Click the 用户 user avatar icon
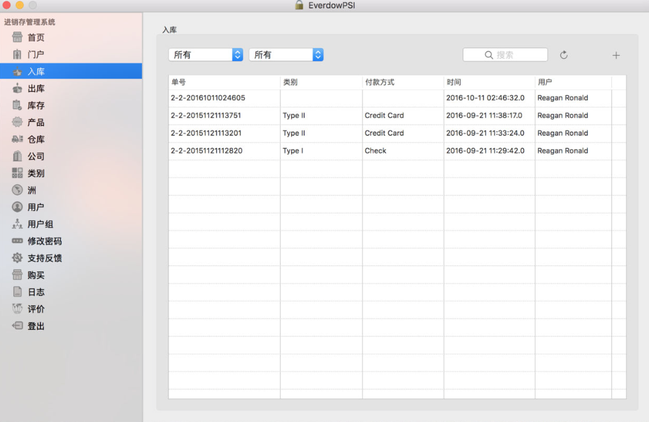Image resolution: width=649 pixels, height=422 pixels. 17,207
